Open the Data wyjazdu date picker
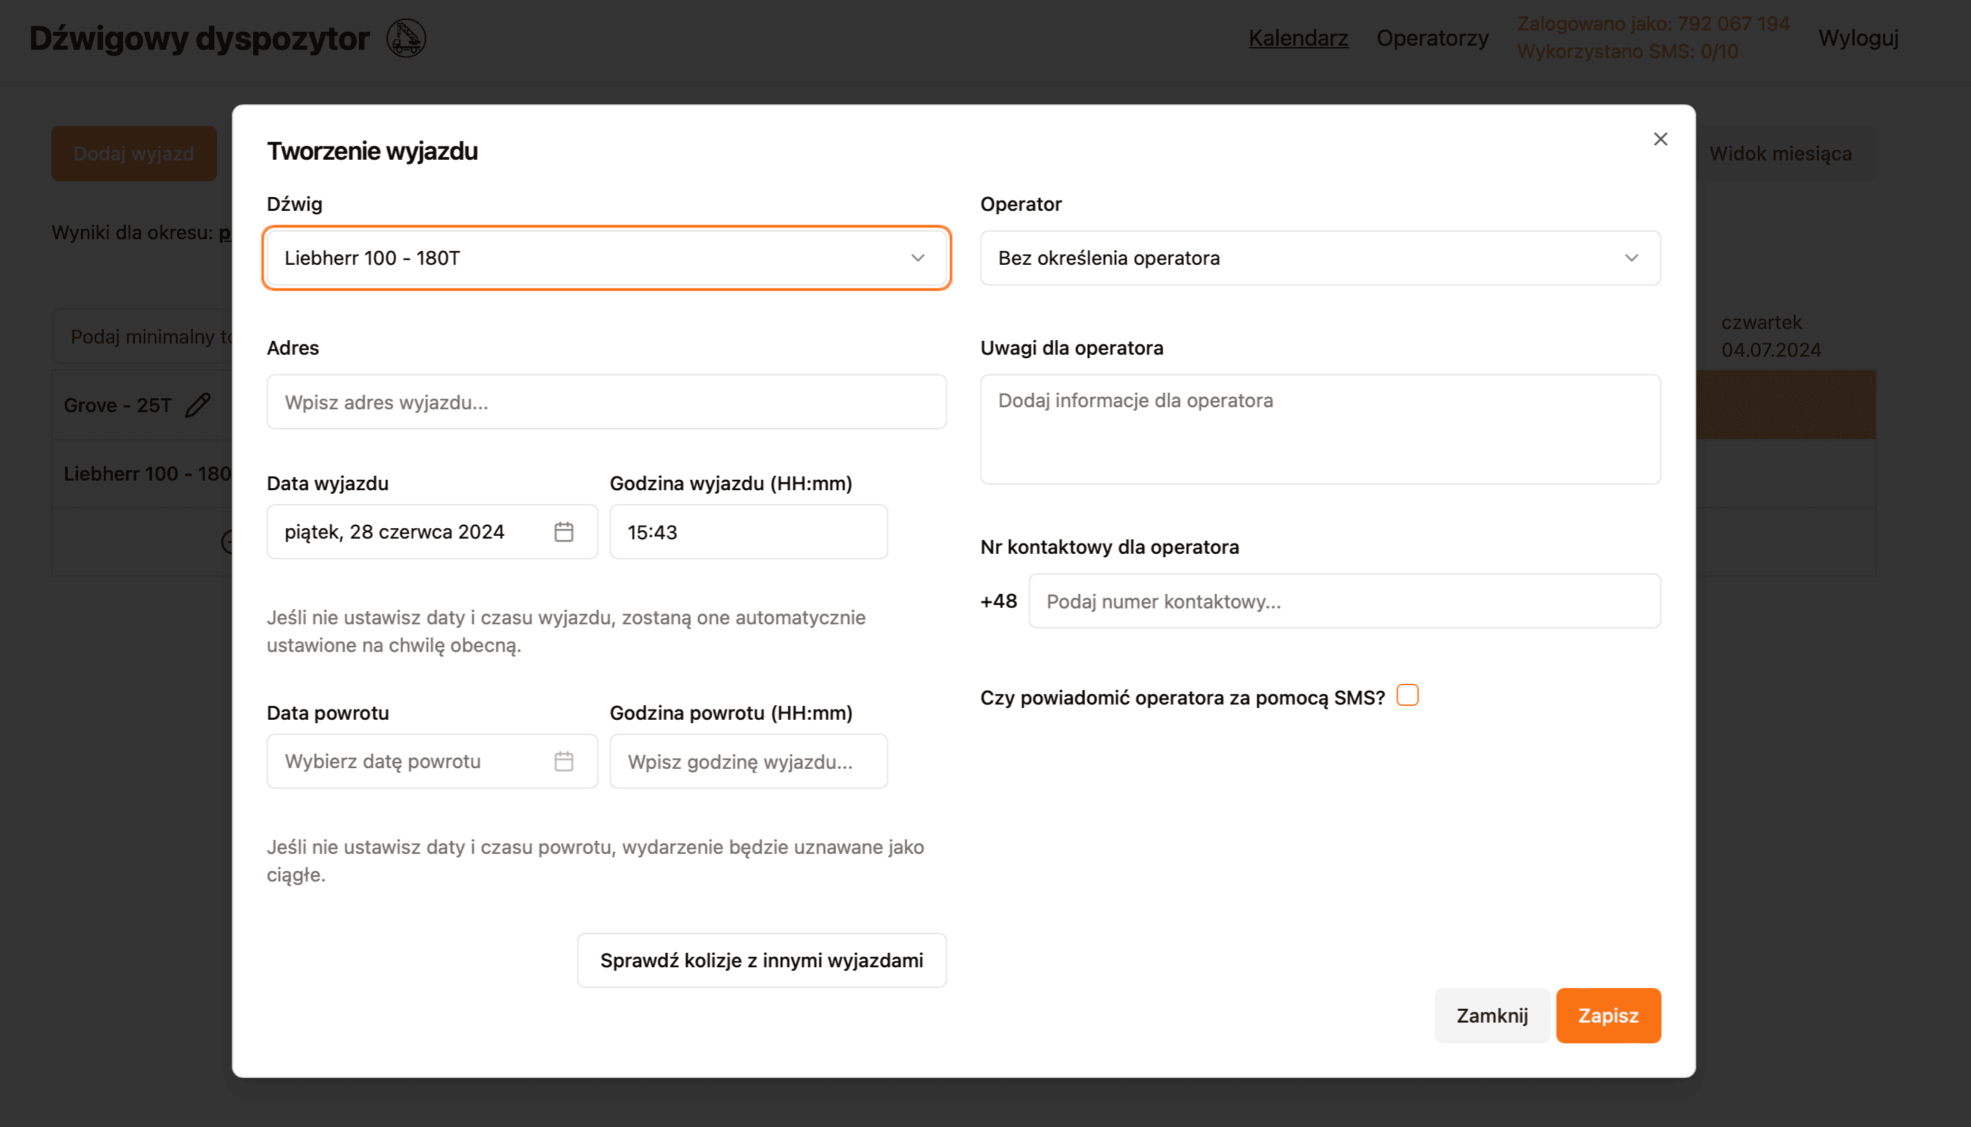This screenshot has width=1971, height=1127. pos(432,532)
